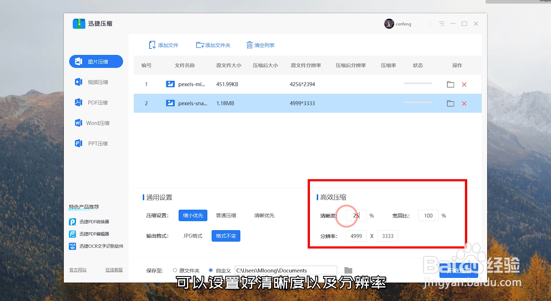Viewport: 551px width, 301px height.
Task: Browse save folder with gray folder icon
Action: click(348, 270)
